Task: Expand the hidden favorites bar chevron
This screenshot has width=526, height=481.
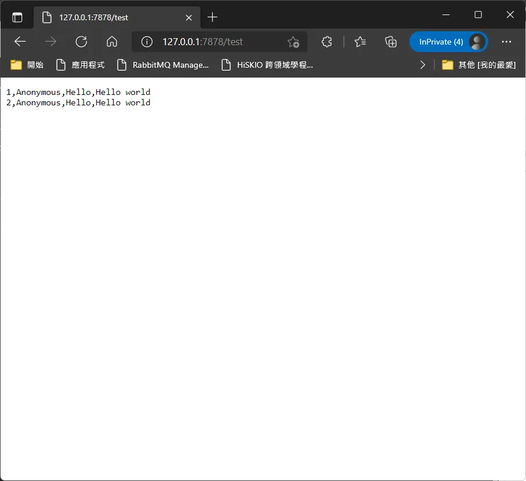Action: (x=423, y=65)
